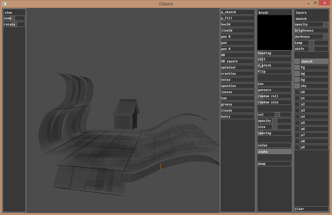Select the bg layer entry
The image size is (332, 215).
pyautogui.click(x=314, y=80)
